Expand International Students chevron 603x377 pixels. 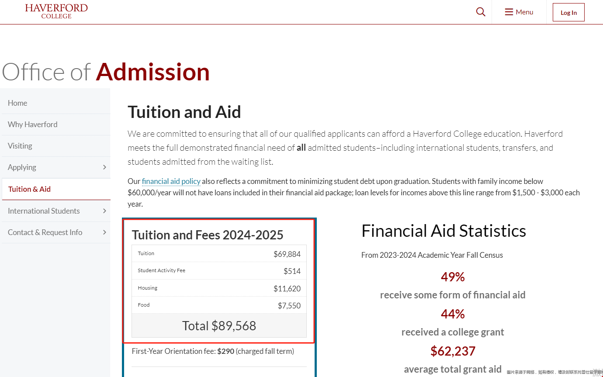(x=104, y=211)
